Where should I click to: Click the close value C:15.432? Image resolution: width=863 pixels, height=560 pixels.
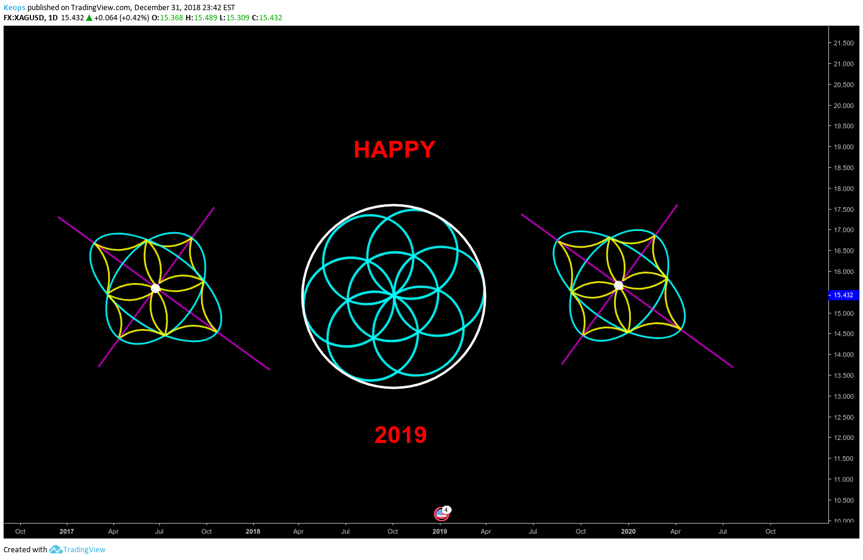267,18
